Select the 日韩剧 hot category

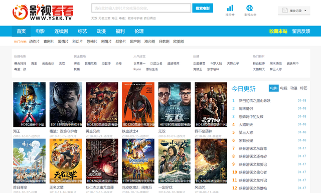[x=164, y=42]
